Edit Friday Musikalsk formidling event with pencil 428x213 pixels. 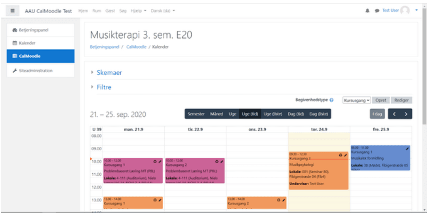coord(407,149)
